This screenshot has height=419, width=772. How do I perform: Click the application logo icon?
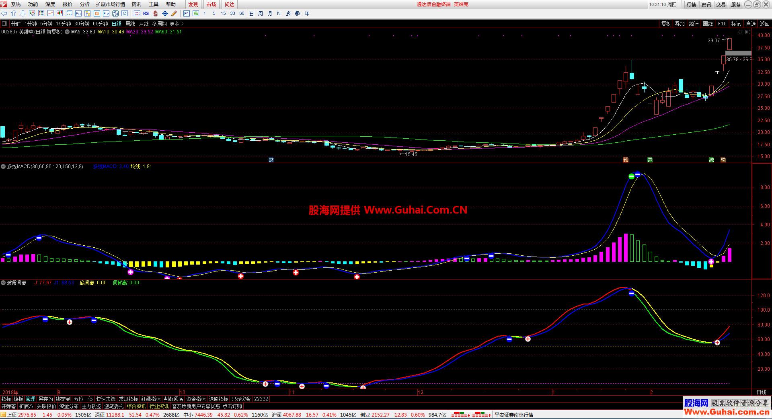coord(4,4)
